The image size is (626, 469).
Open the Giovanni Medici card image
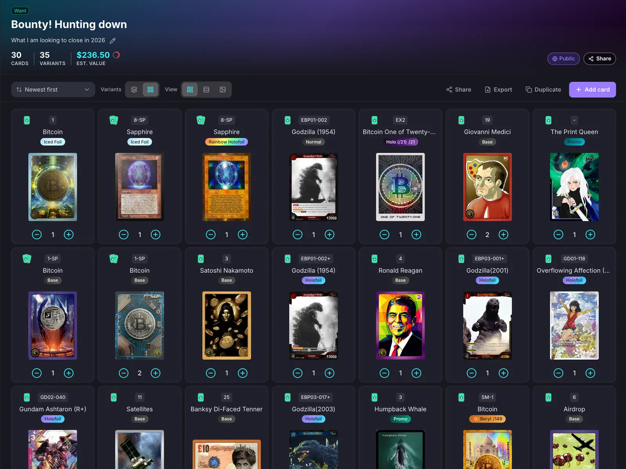pos(487,187)
